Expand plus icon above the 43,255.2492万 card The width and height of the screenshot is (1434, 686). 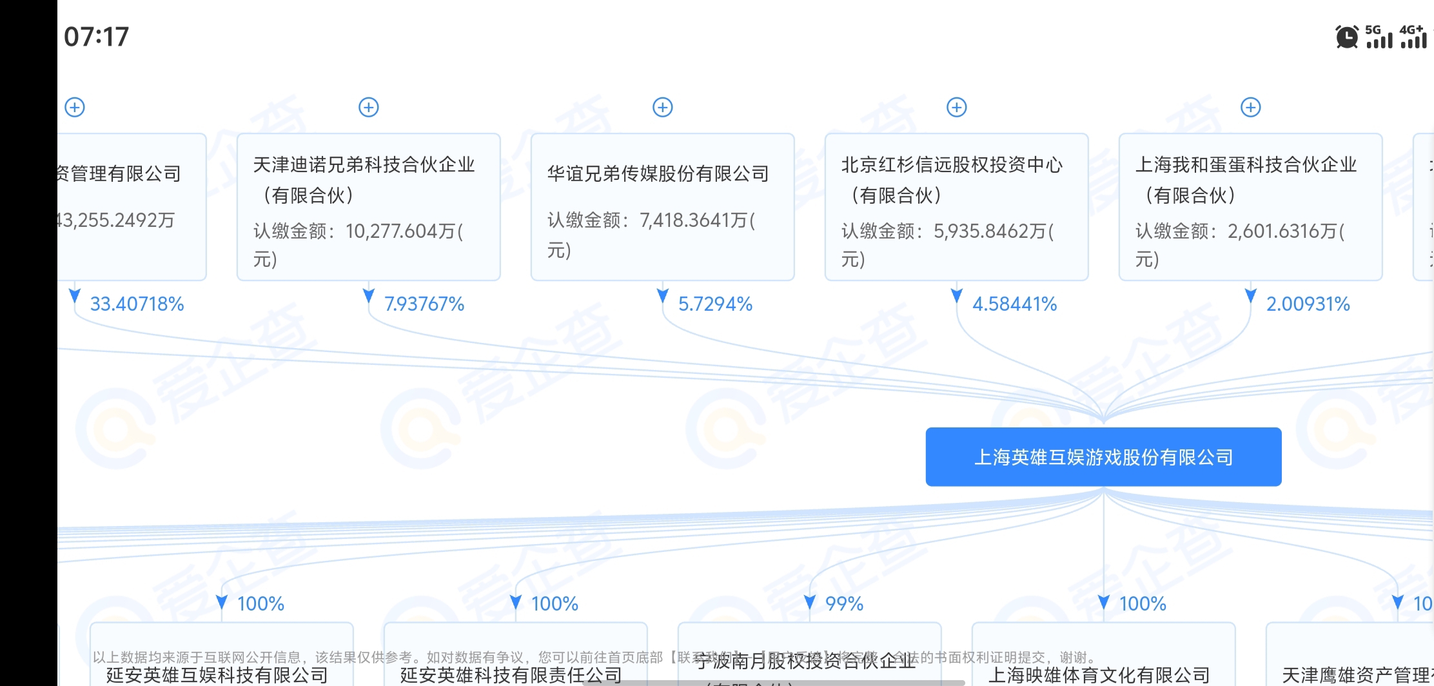point(75,107)
